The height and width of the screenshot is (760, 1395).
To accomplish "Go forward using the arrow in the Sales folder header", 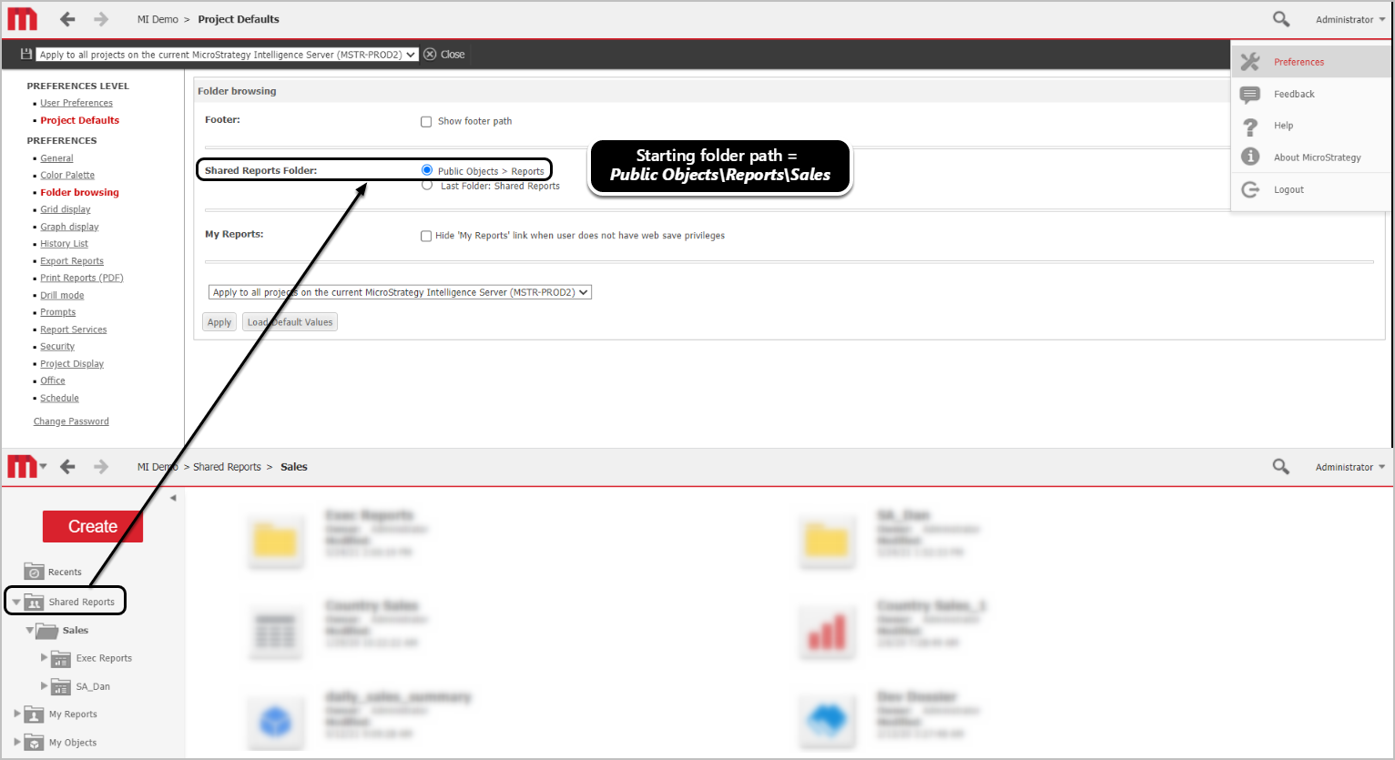I will click(x=101, y=467).
